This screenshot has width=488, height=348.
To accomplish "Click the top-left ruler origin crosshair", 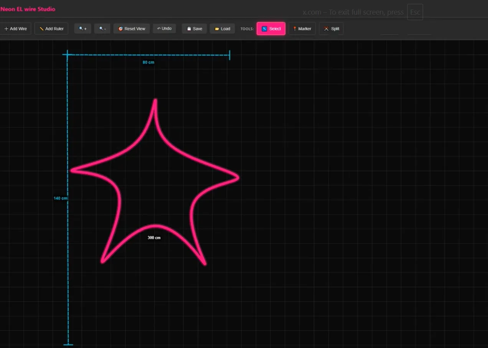I will [x=68, y=55].
